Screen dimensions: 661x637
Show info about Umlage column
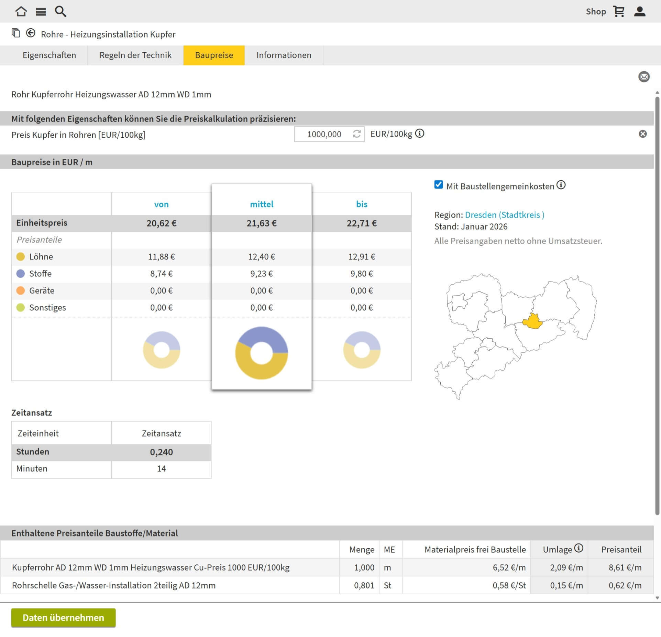click(x=579, y=548)
